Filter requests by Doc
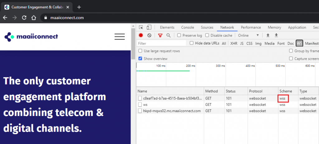 tap(291, 43)
